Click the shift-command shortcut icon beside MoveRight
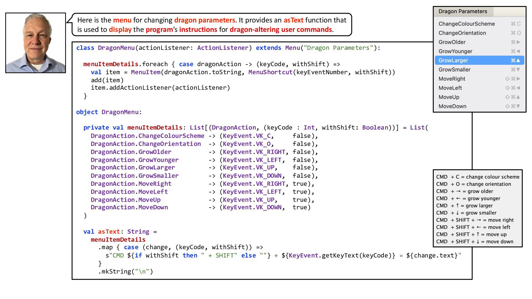This screenshot has height=299, width=532. pos(513,79)
